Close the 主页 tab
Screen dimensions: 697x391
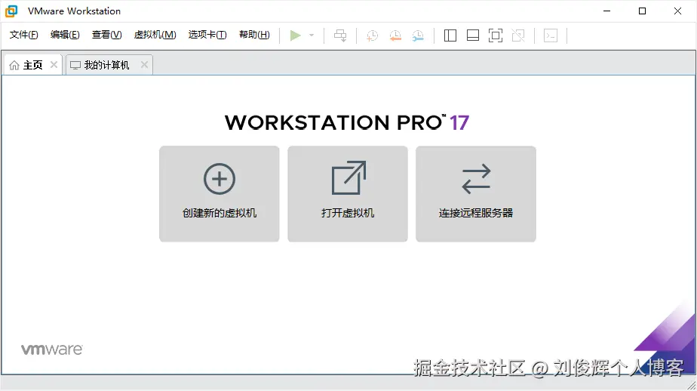coord(54,65)
